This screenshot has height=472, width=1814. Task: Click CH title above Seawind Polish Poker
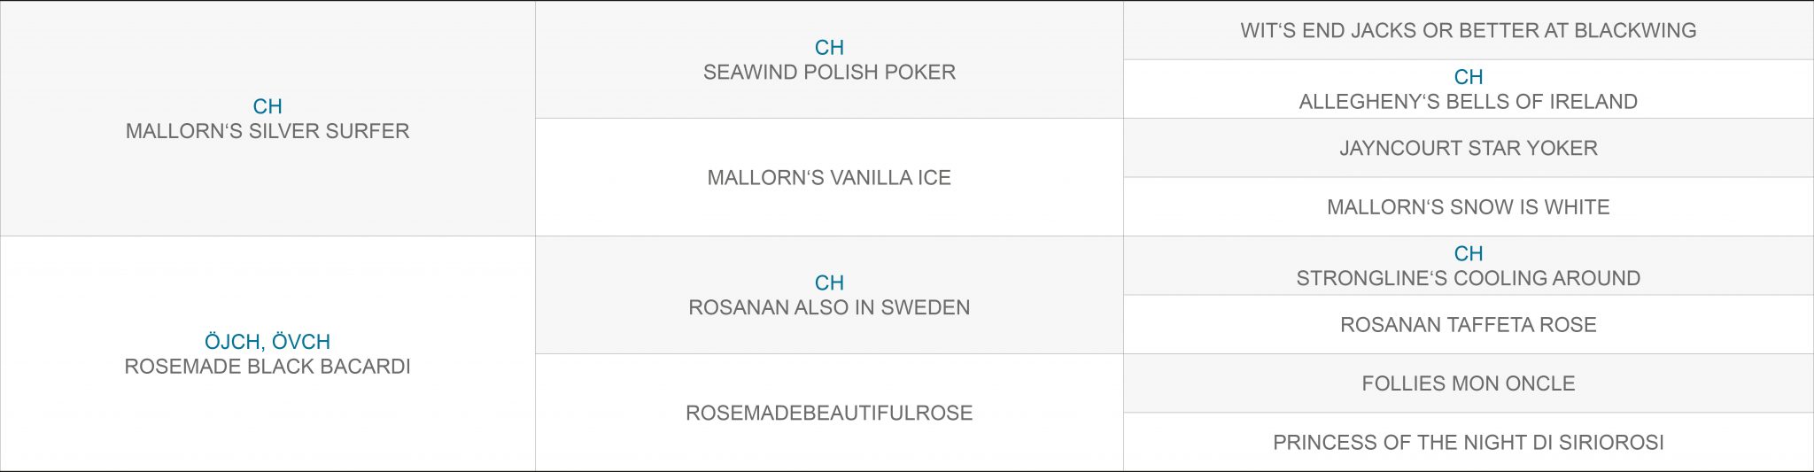click(x=829, y=48)
